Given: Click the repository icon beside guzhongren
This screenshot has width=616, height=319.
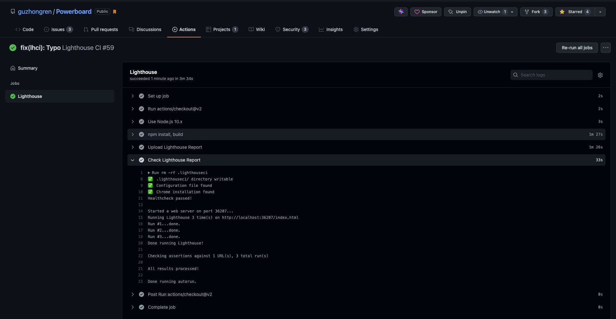Looking at the screenshot, I should tap(13, 12).
